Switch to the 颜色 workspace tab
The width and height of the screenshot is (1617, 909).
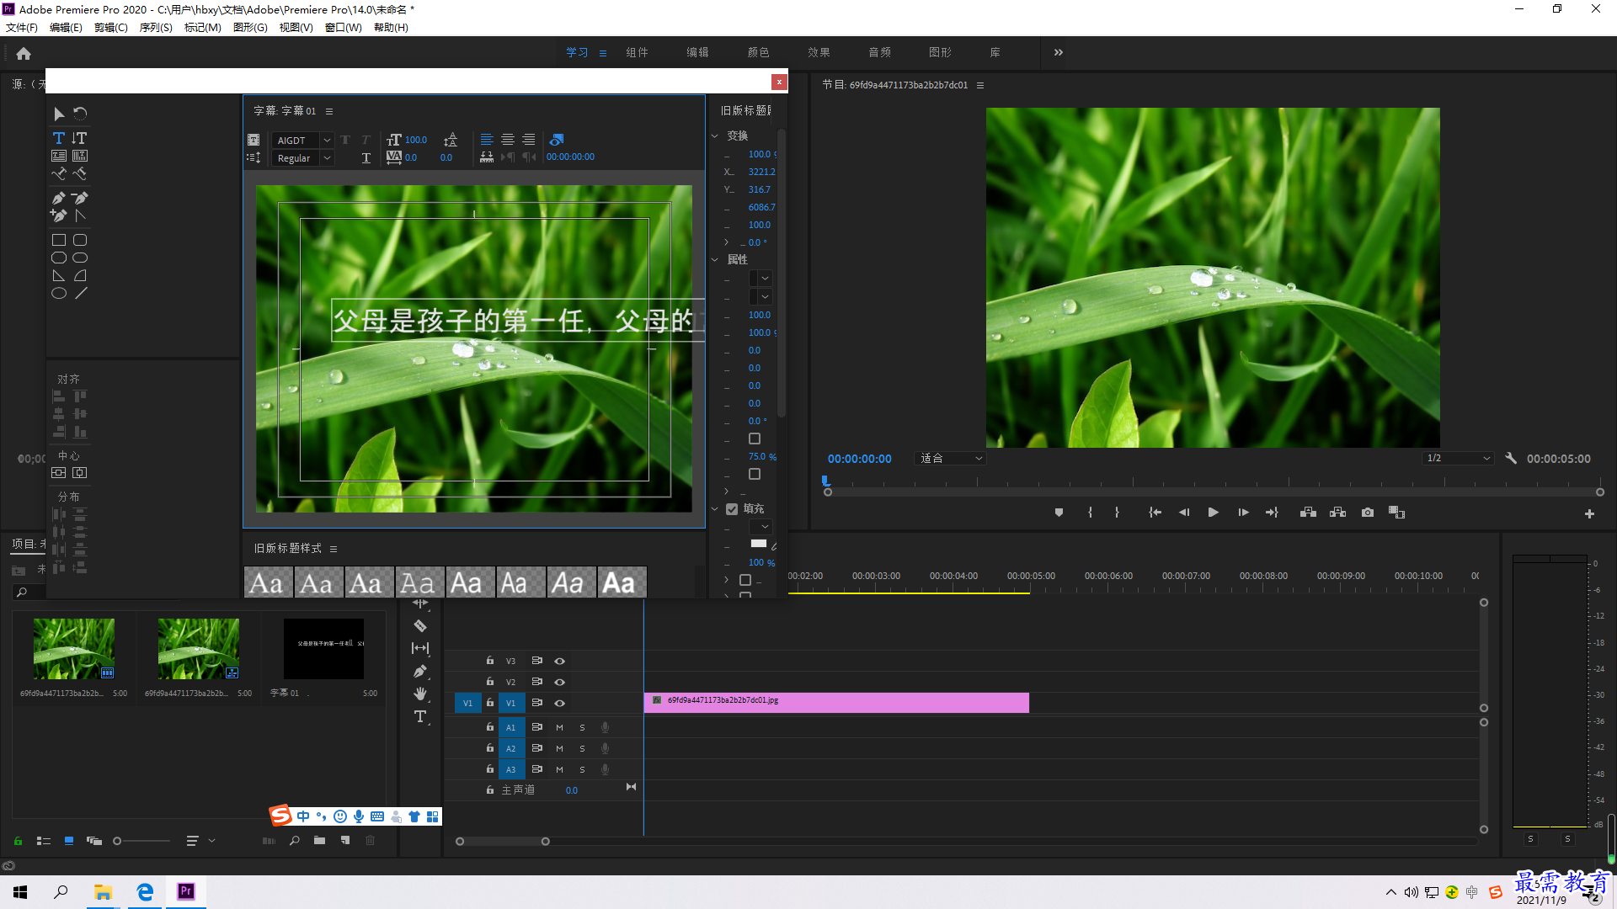[x=758, y=53]
